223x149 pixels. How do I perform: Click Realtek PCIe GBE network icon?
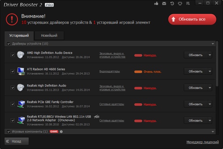pyautogui.click(x=21, y=104)
